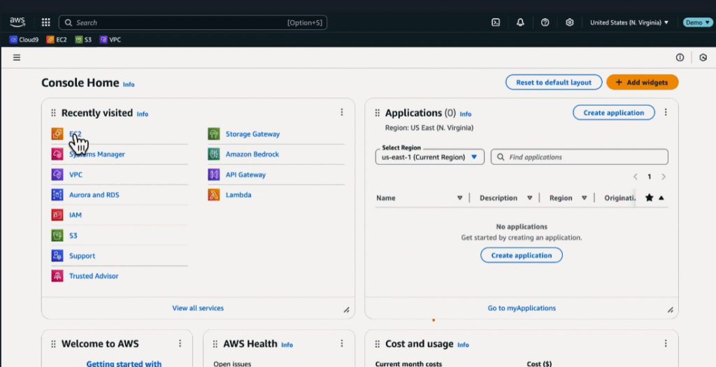Click the S3 icon in Recently visited

click(57, 236)
